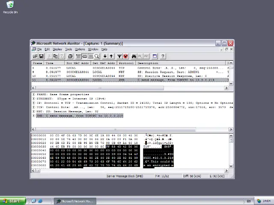274x205 pixels.
Task: Click the Description column header
Action: [x=181, y=63]
